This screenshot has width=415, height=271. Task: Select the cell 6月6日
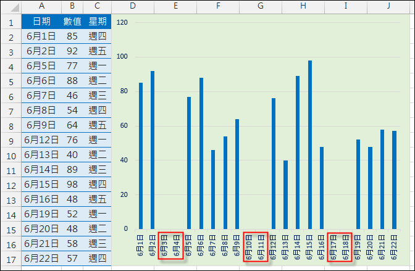(41, 81)
